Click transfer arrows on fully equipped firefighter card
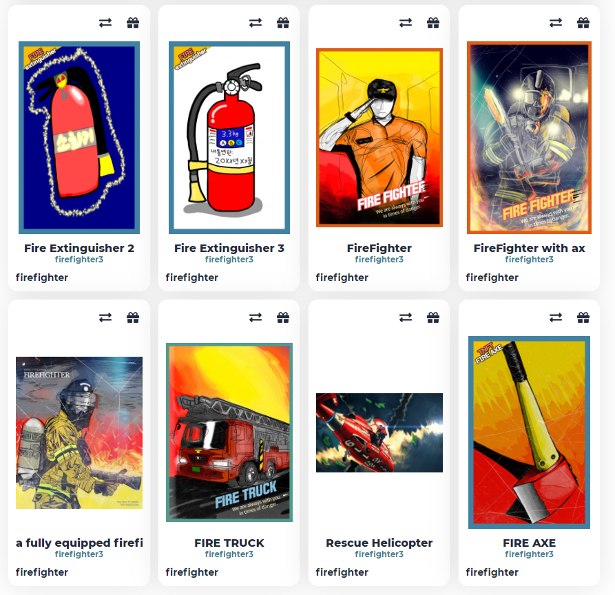This screenshot has height=595, width=615. 105,317
